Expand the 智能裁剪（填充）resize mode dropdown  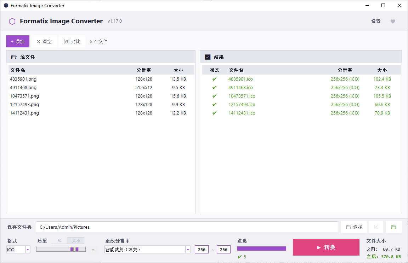188,250
